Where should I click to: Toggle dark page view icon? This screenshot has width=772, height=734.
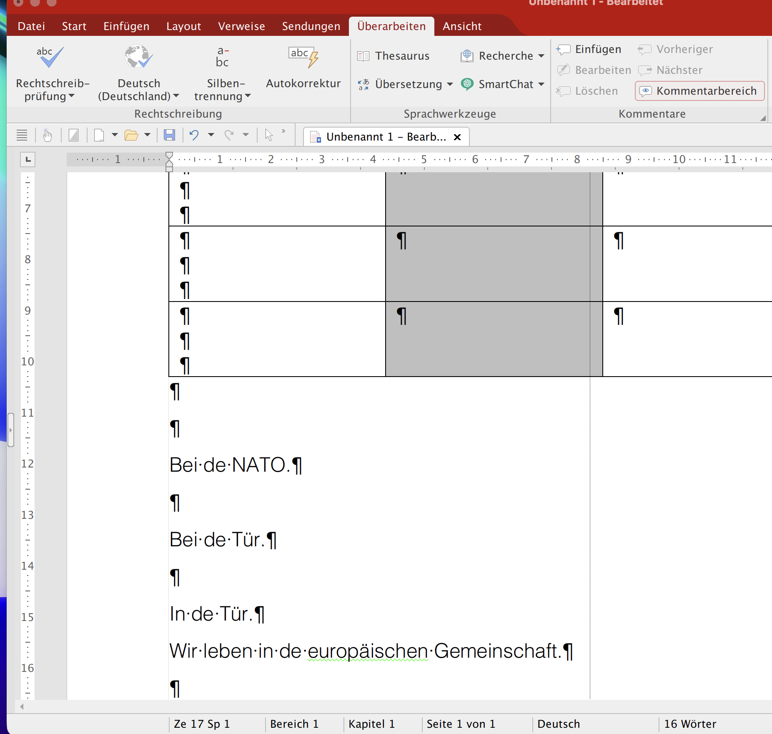click(74, 135)
